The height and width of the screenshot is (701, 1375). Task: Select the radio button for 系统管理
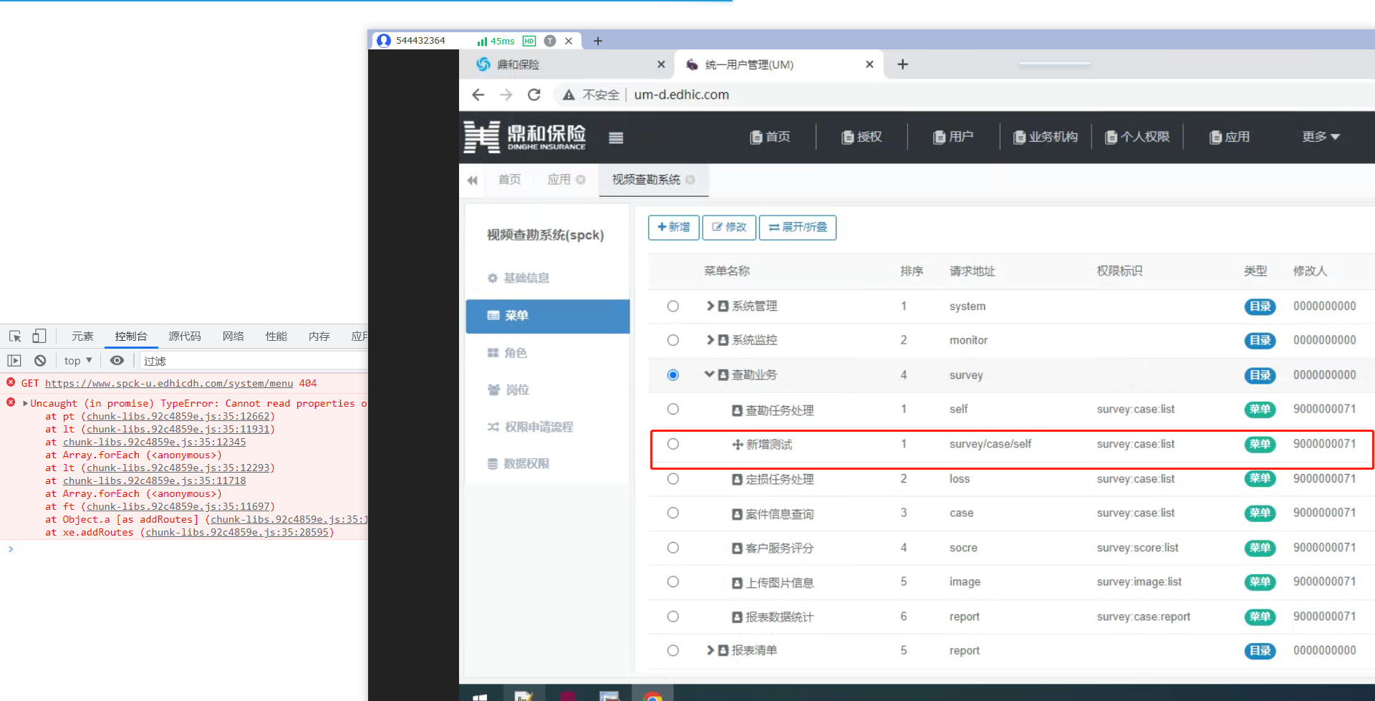tap(673, 306)
